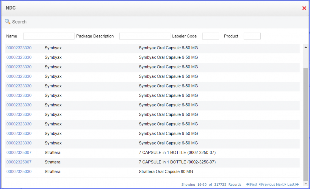Click Strattera name in the 00002325030 row
Image resolution: width=310 pixels, height=189 pixels.
pyautogui.click(x=53, y=172)
